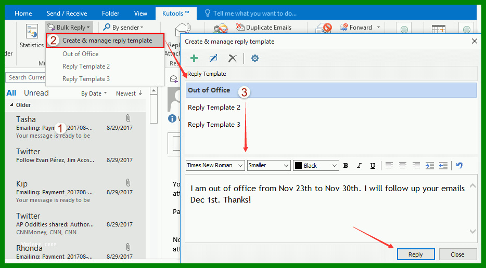Undo last edit in template editor
The image size is (486, 268).
tap(459, 166)
